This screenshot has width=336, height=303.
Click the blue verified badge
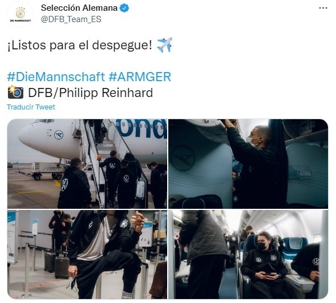point(124,8)
